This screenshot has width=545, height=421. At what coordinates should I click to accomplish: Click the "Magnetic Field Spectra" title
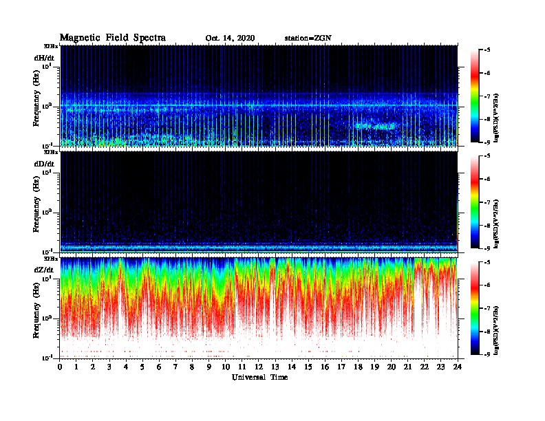coord(113,38)
